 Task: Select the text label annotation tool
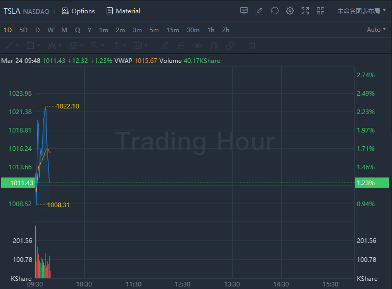138,46
